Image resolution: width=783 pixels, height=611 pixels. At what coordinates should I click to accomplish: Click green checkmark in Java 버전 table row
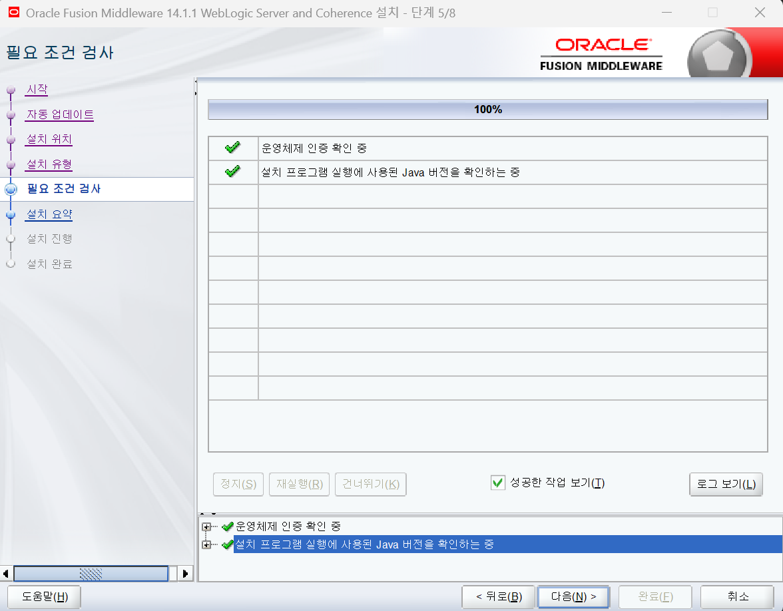point(233,172)
